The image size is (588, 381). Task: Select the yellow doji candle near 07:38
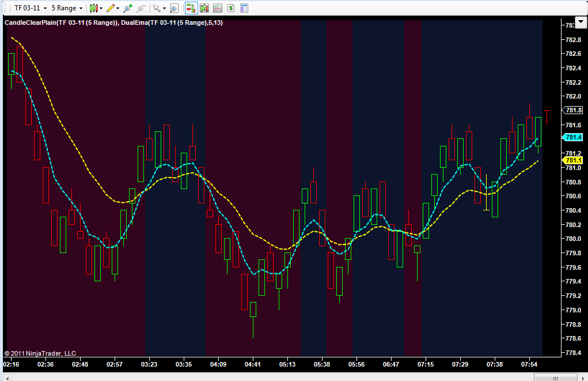click(487, 192)
